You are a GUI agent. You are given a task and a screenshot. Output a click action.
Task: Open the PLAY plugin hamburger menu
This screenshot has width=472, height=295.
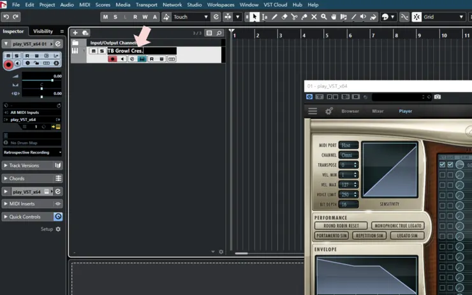[313, 111]
